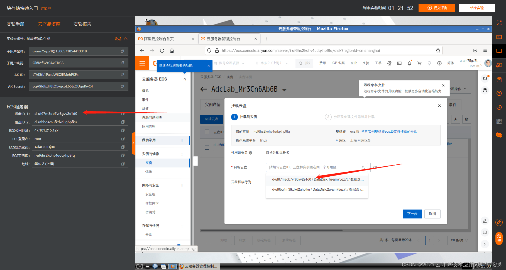The image size is (506, 270).
Task: Open 概览 in ECS sidebar
Action: [x=145, y=91]
